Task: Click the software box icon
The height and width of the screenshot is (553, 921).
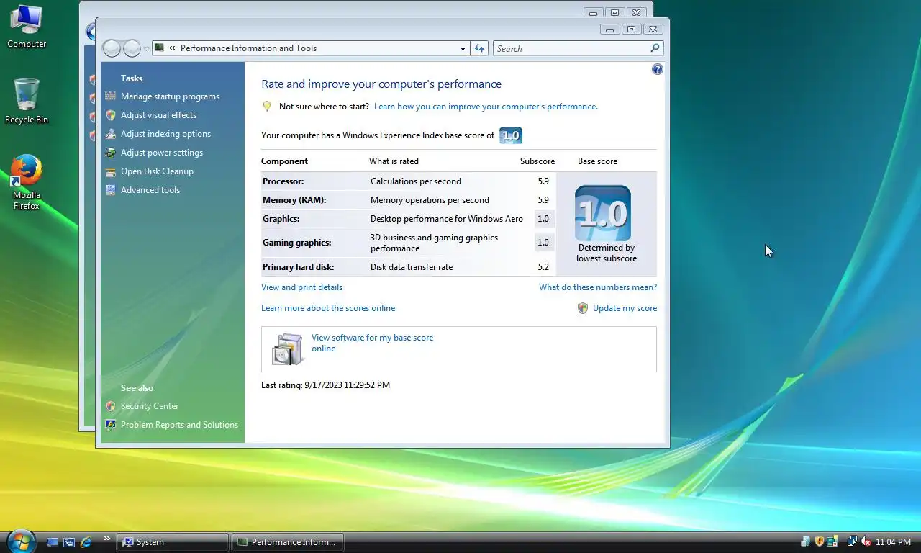Action: (x=288, y=349)
